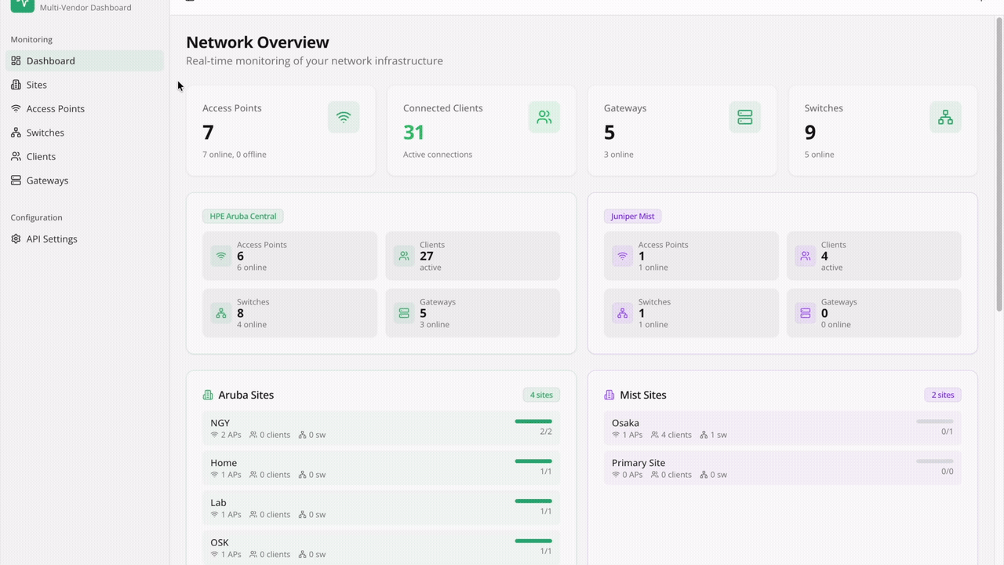Click the wifi icon in the NGY row
The image size is (1004, 565).
(x=214, y=435)
